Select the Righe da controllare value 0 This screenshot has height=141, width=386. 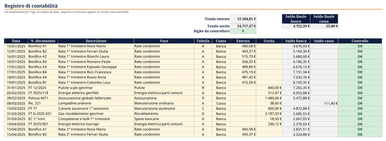243,31
